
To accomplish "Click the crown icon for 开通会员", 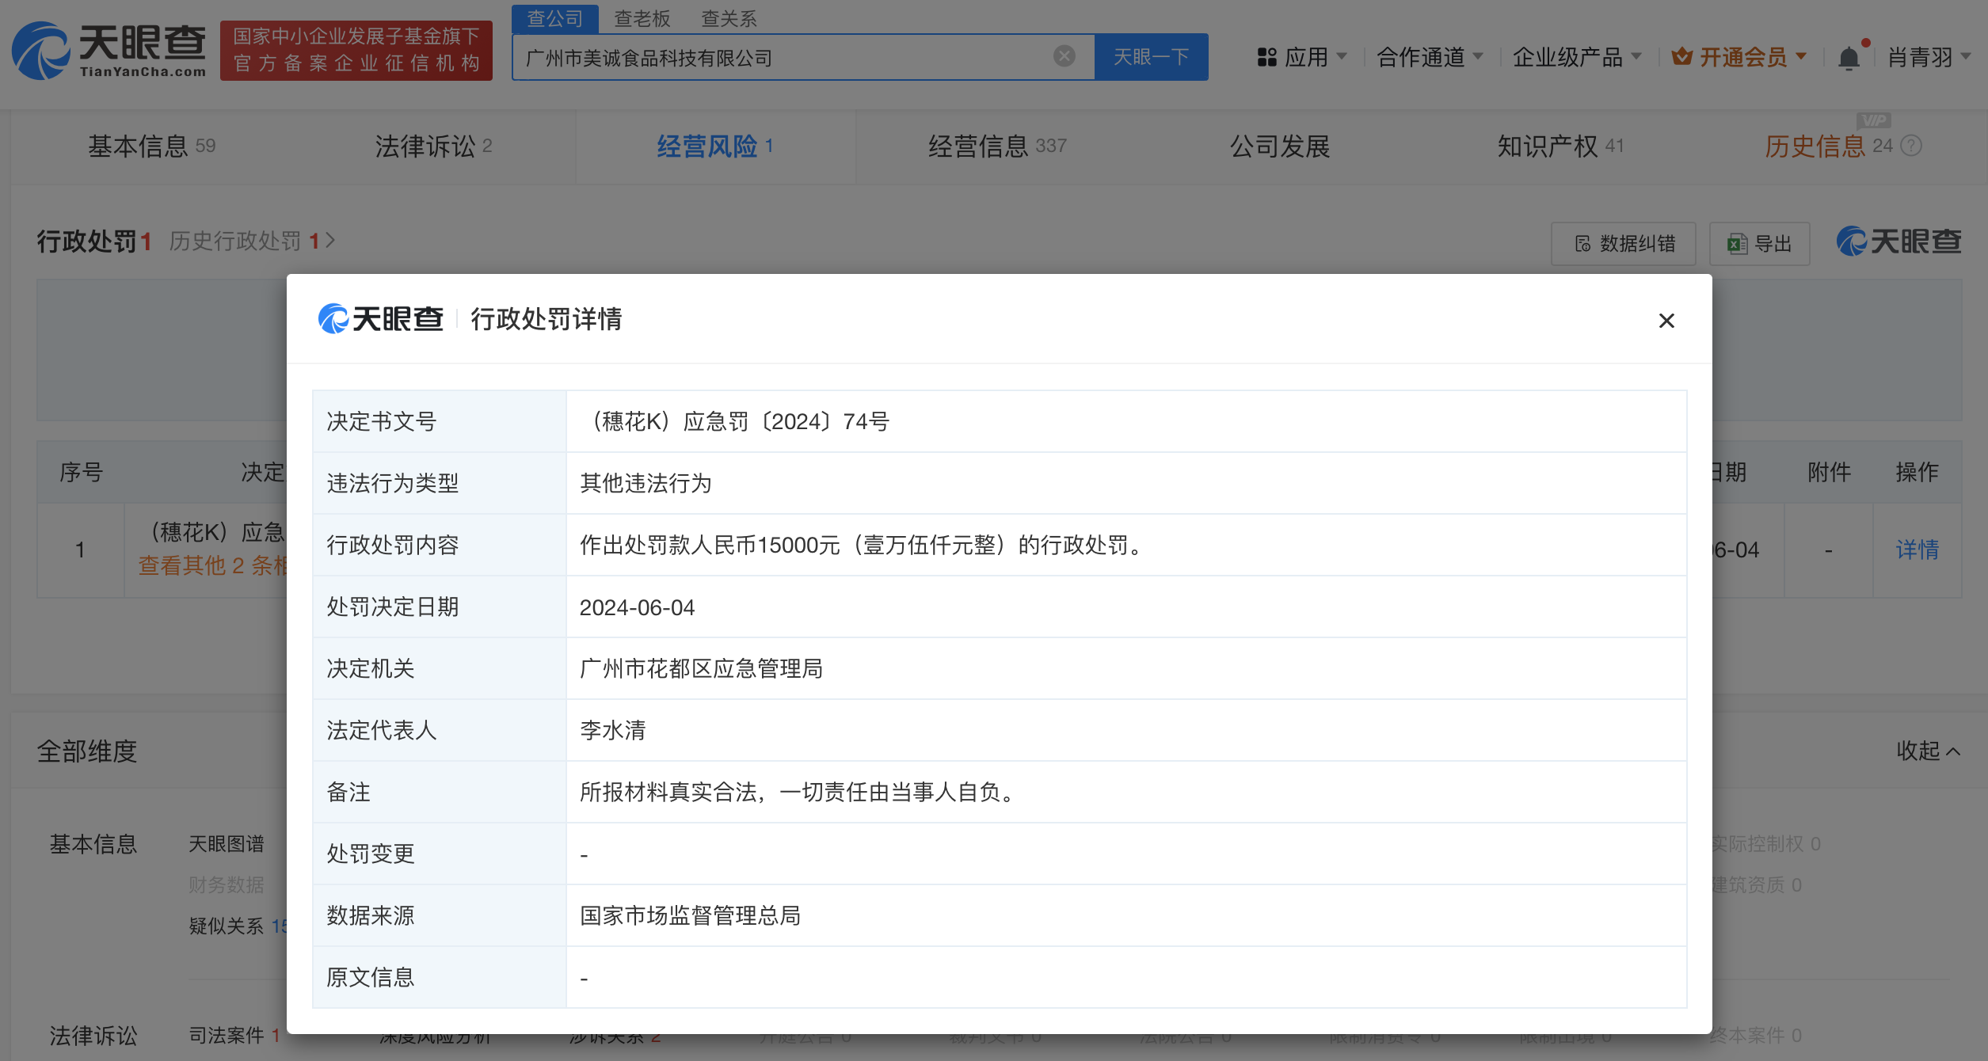I will pos(1682,56).
